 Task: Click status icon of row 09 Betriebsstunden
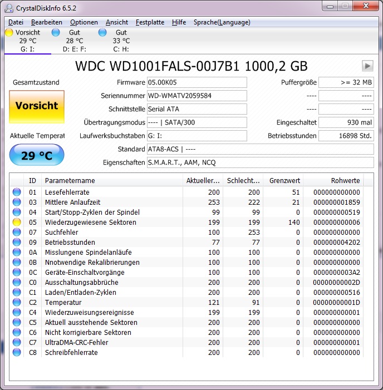click(17, 242)
